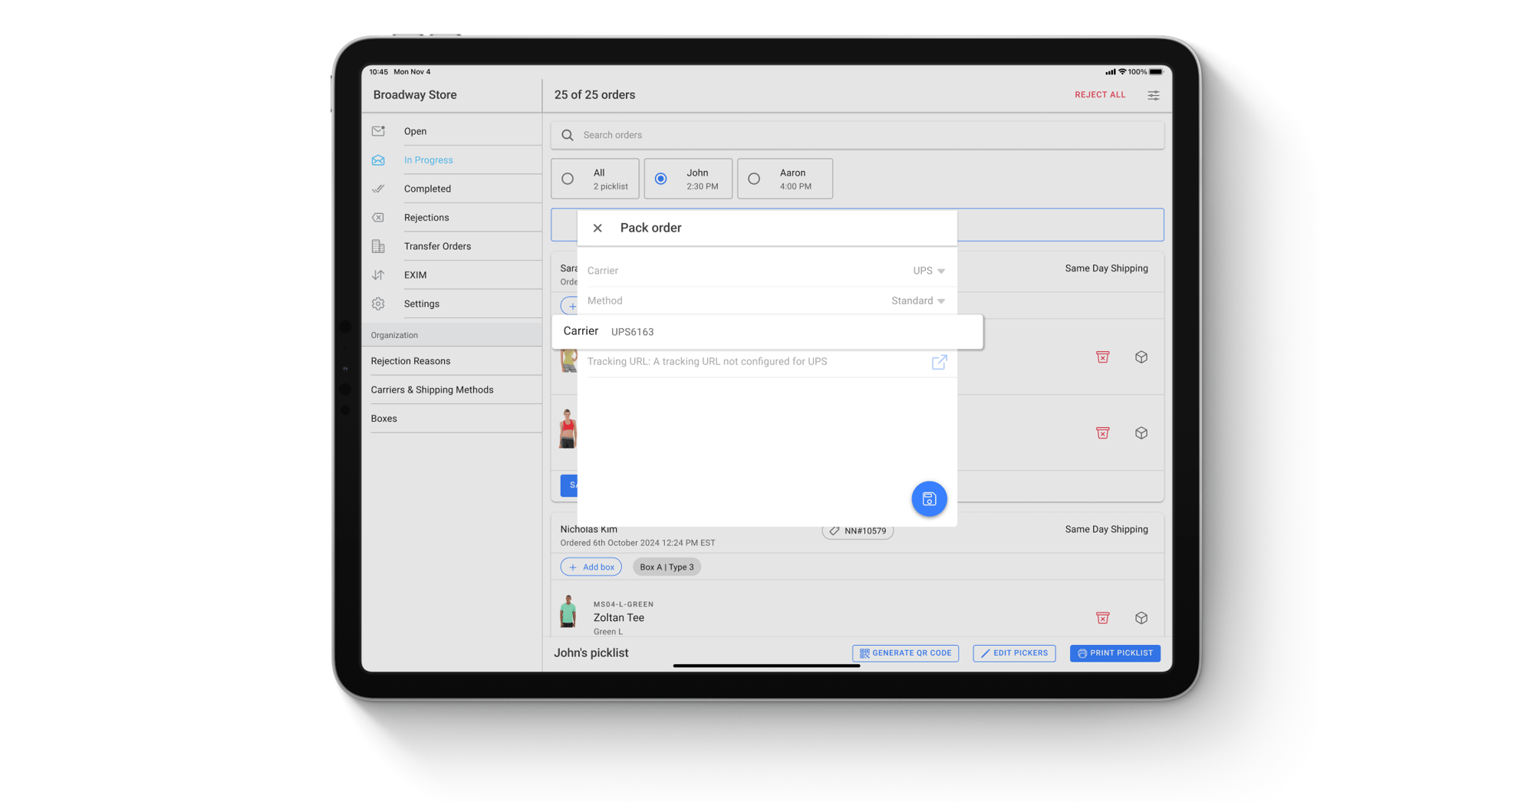This screenshot has height=802, width=1534.
Task: Click the In Progress envelope icon
Action: (378, 160)
